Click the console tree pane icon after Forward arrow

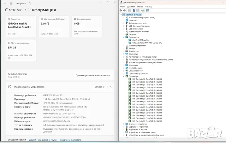pos(129,10)
